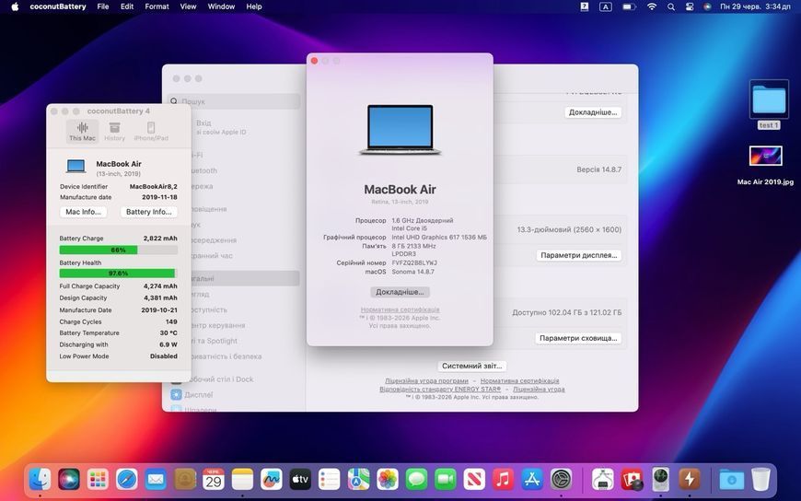Open the Format menu
801x501 pixels.
pyautogui.click(x=157, y=6)
